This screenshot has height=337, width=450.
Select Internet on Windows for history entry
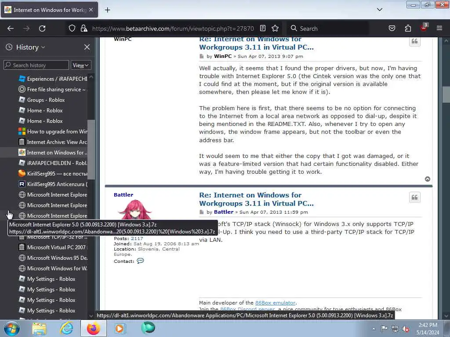(x=53, y=153)
